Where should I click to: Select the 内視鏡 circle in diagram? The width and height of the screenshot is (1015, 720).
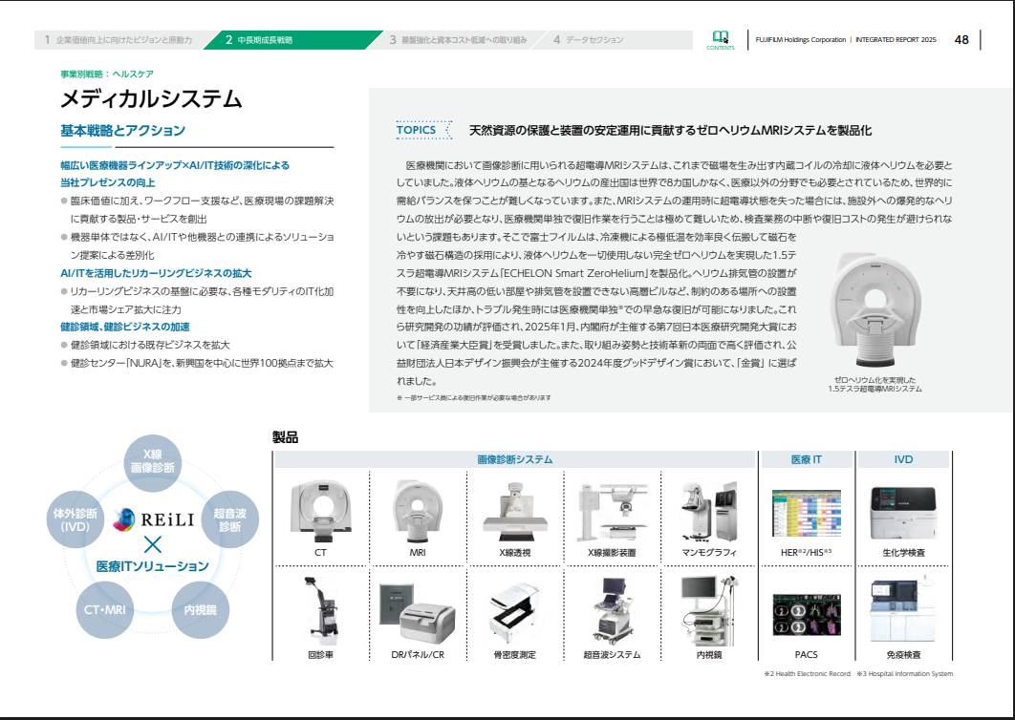tap(200, 609)
